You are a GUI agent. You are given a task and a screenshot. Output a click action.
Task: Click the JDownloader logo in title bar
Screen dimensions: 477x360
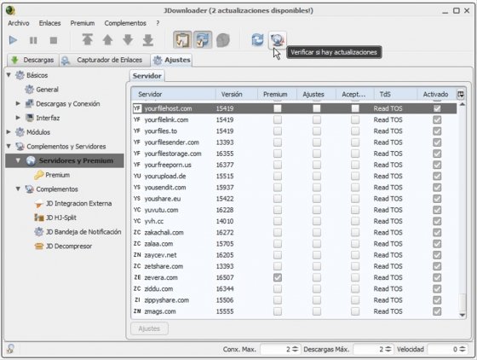point(10,10)
